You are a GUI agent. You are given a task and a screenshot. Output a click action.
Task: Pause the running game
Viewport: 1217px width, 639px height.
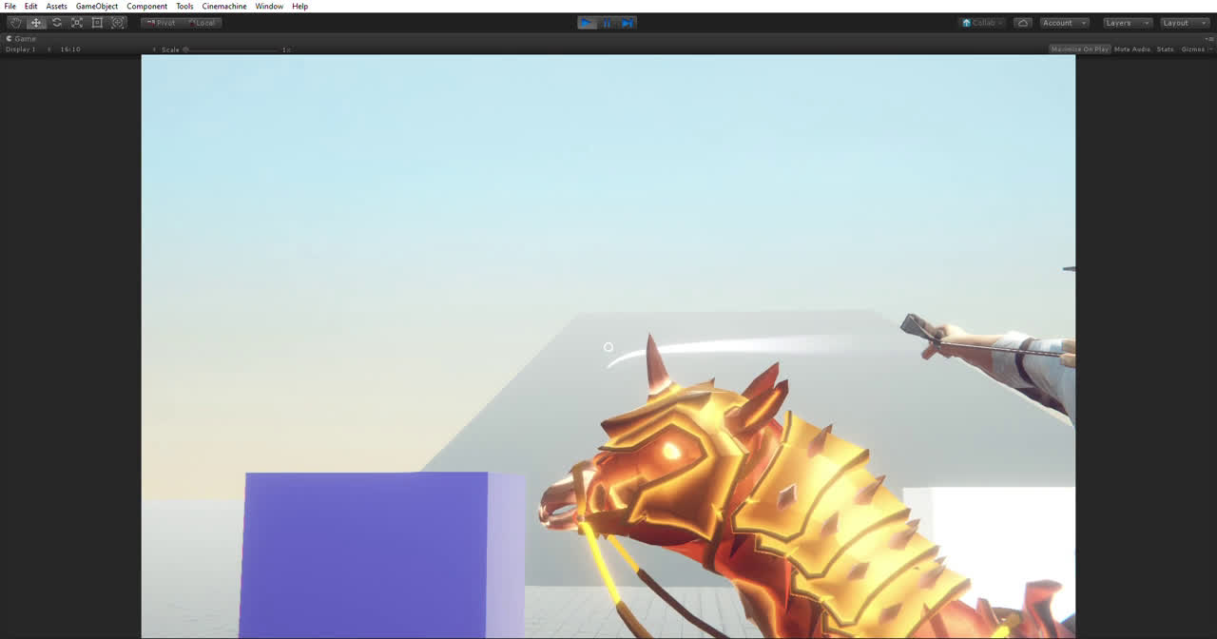tap(608, 23)
